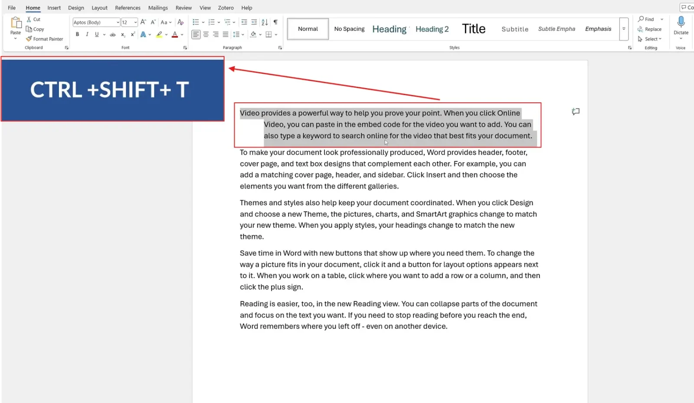This screenshot has height=403, width=694.
Task: Center the paragraph text
Action: (x=206, y=34)
